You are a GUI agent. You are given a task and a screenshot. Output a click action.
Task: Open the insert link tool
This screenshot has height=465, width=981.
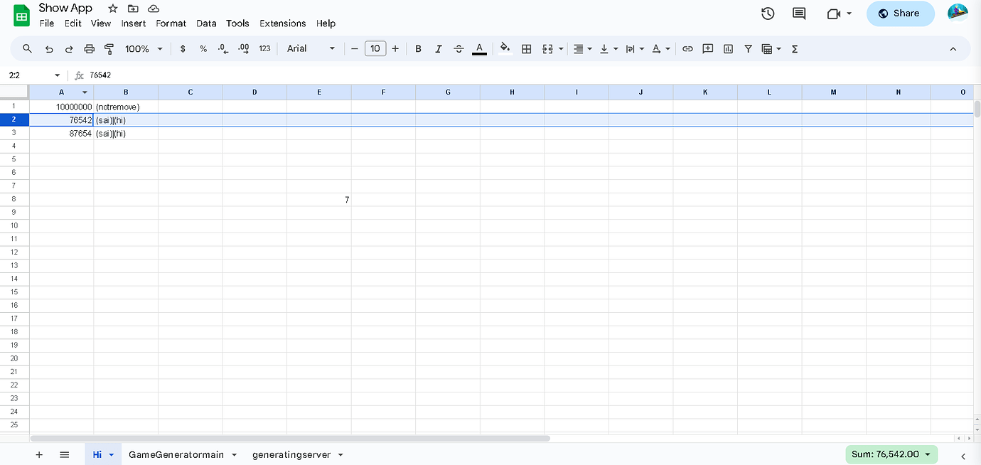pos(687,48)
